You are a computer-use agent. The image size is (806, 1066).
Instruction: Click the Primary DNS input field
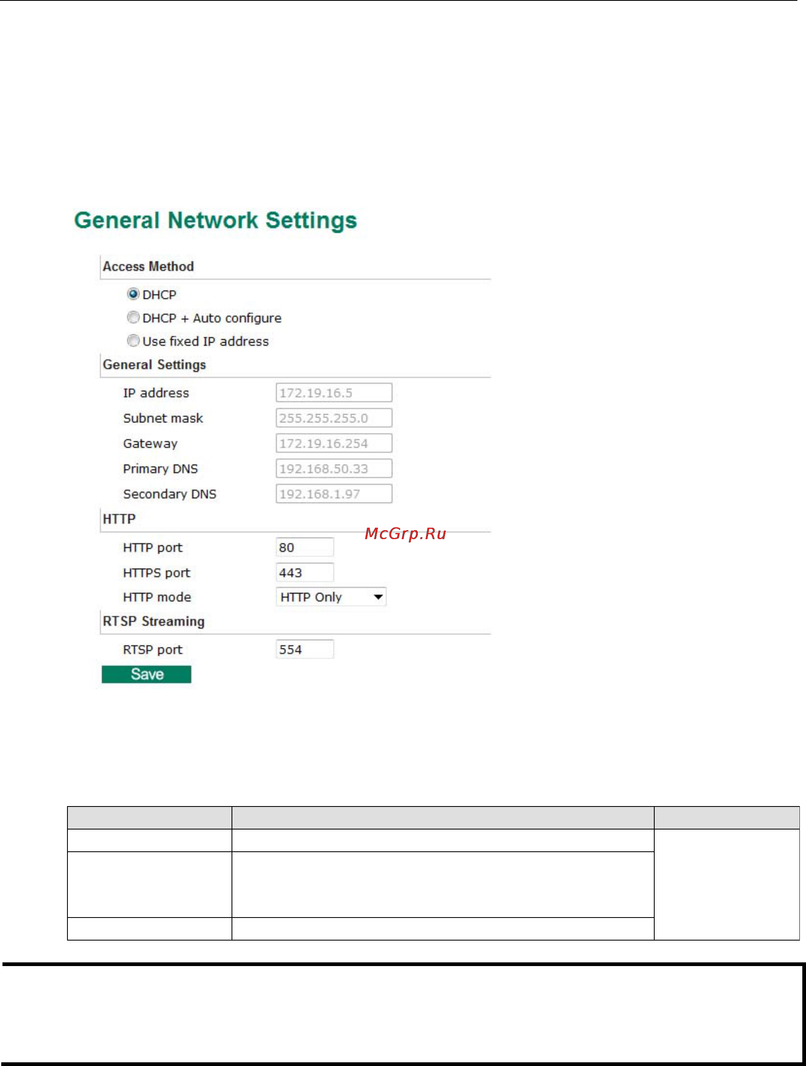334,468
